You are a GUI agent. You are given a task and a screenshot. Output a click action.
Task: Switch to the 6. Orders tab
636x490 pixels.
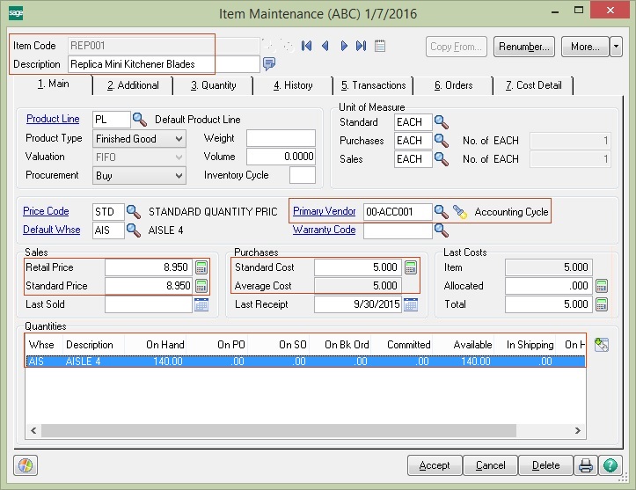coord(454,85)
